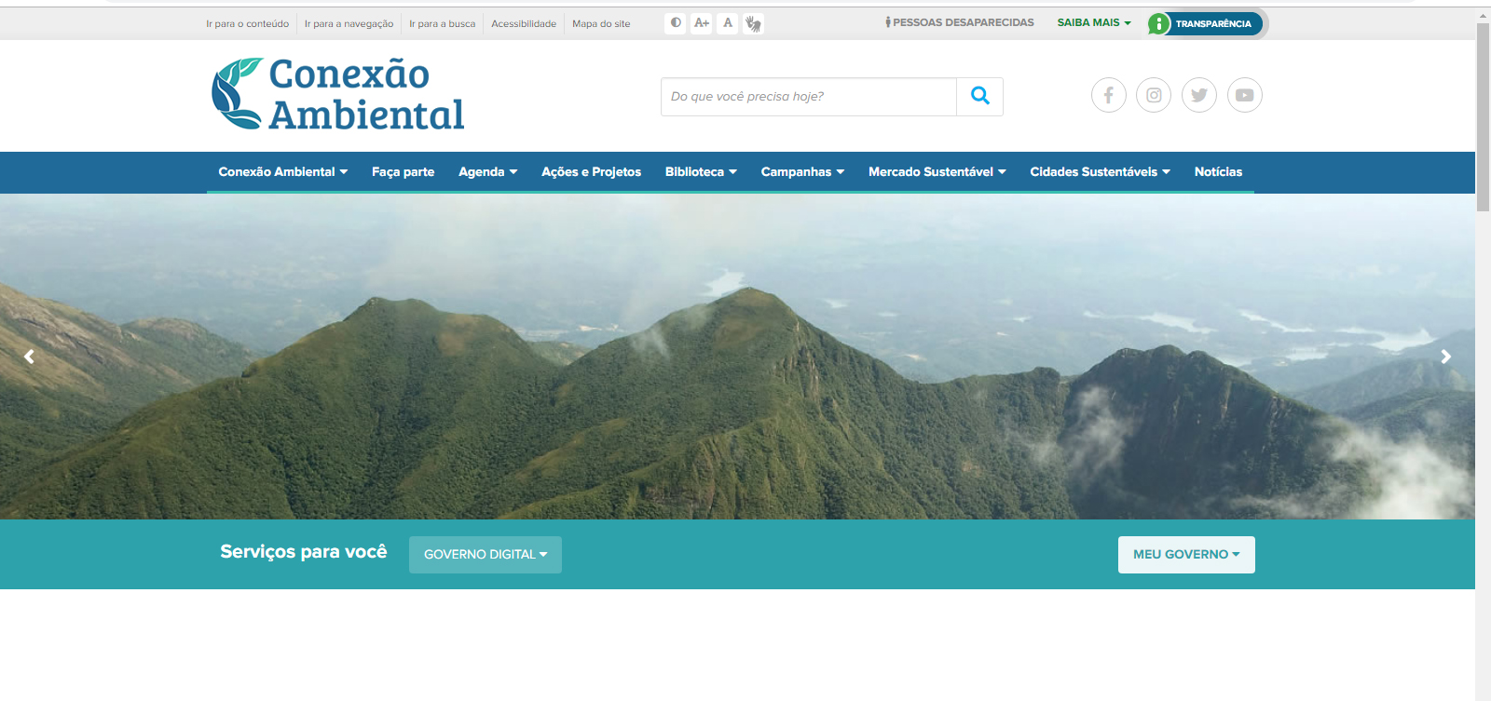This screenshot has height=701, width=1491.
Task: Expand the Governo Digital dropdown
Action: click(485, 554)
